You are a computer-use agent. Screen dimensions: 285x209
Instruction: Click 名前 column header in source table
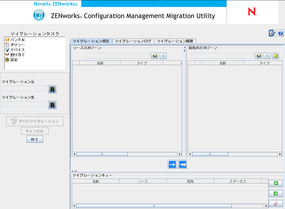pyautogui.click(x=100, y=63)
